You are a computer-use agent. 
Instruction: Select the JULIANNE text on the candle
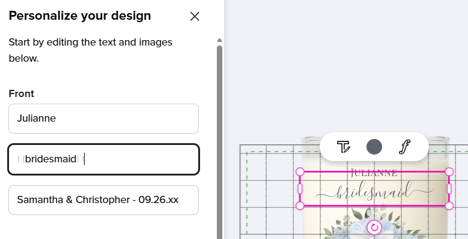[374, 173]
